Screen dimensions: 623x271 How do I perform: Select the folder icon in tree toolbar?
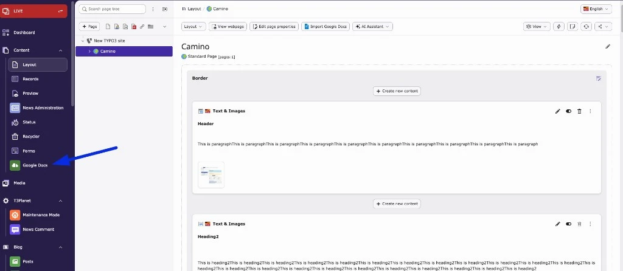(x=151, y=27)
